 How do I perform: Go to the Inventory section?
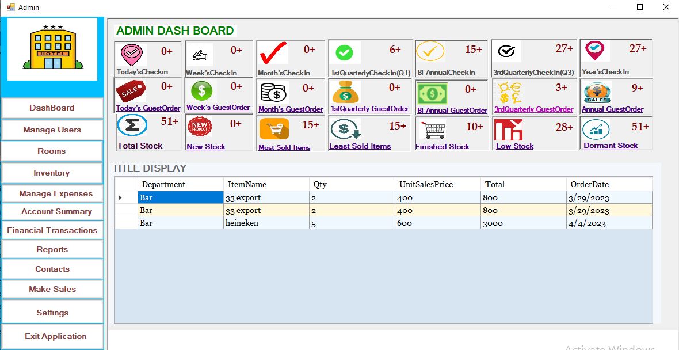click(52, 173)
